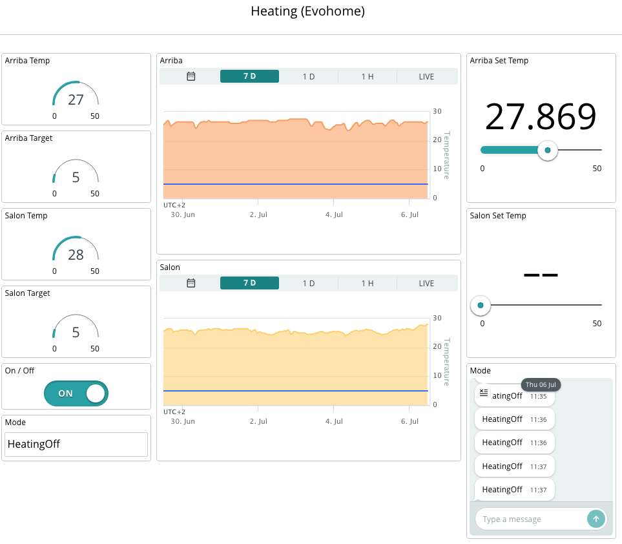Select 1 D range on Arriba chart
The image size is (622, 544).
309,76
